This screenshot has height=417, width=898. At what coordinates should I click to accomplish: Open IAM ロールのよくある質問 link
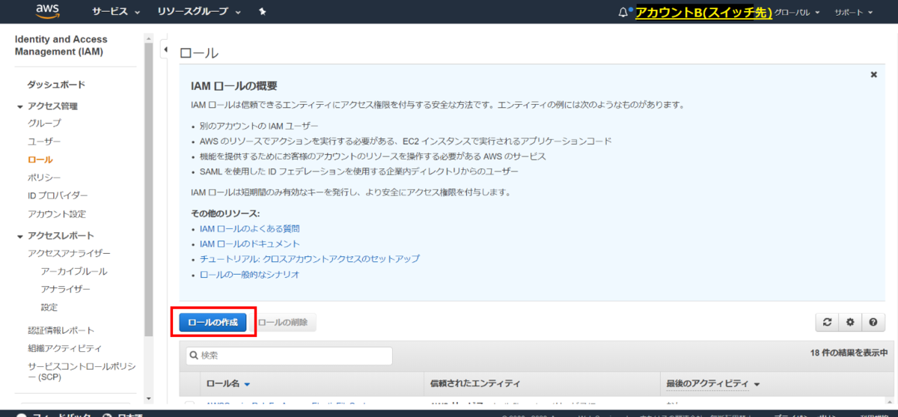(249, 228)
